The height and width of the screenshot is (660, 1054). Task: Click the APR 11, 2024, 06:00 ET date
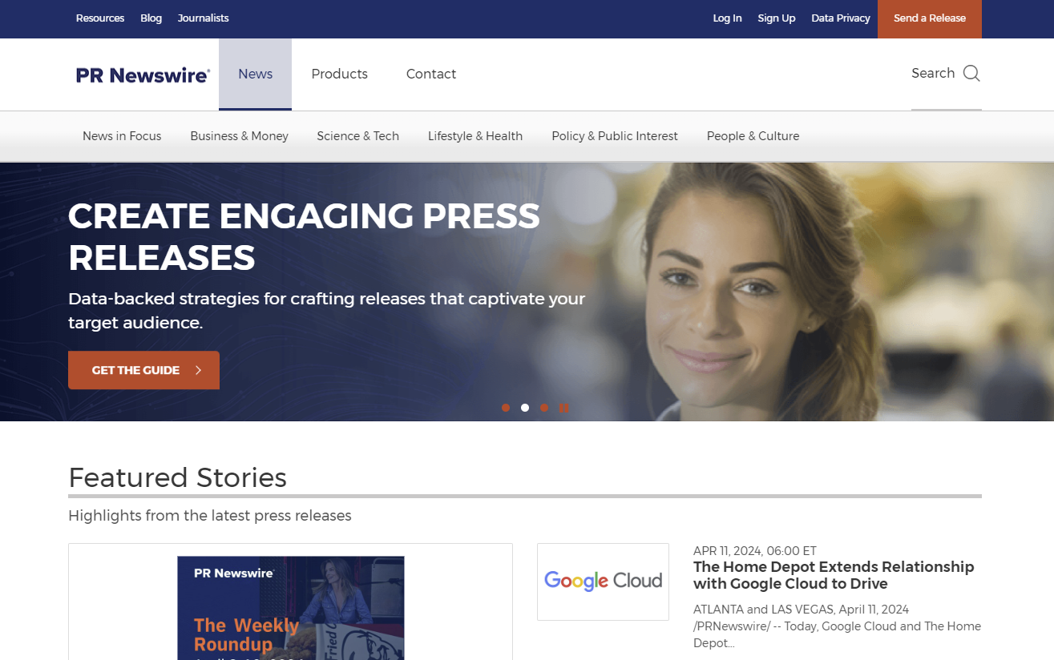pyautogui.click(x=755, y=551)
